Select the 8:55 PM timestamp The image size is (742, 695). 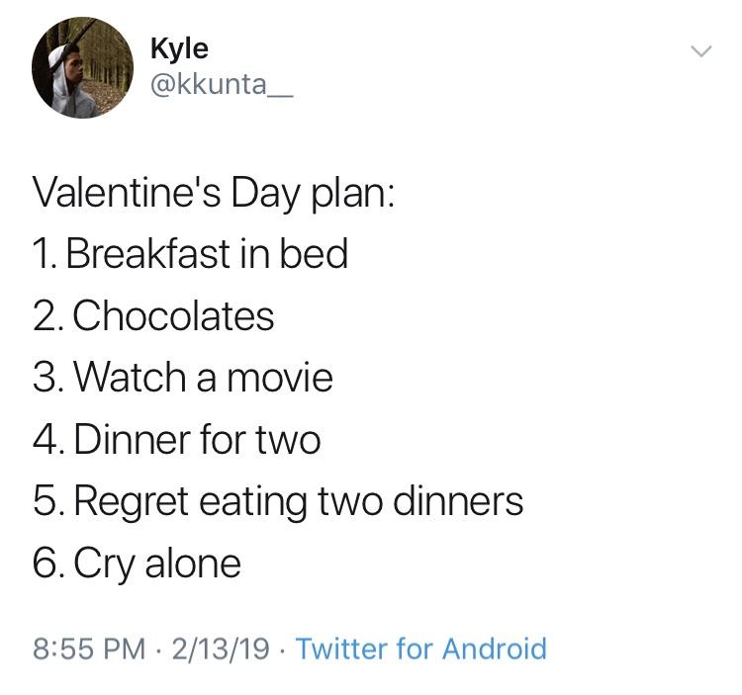tap(89, 649)
